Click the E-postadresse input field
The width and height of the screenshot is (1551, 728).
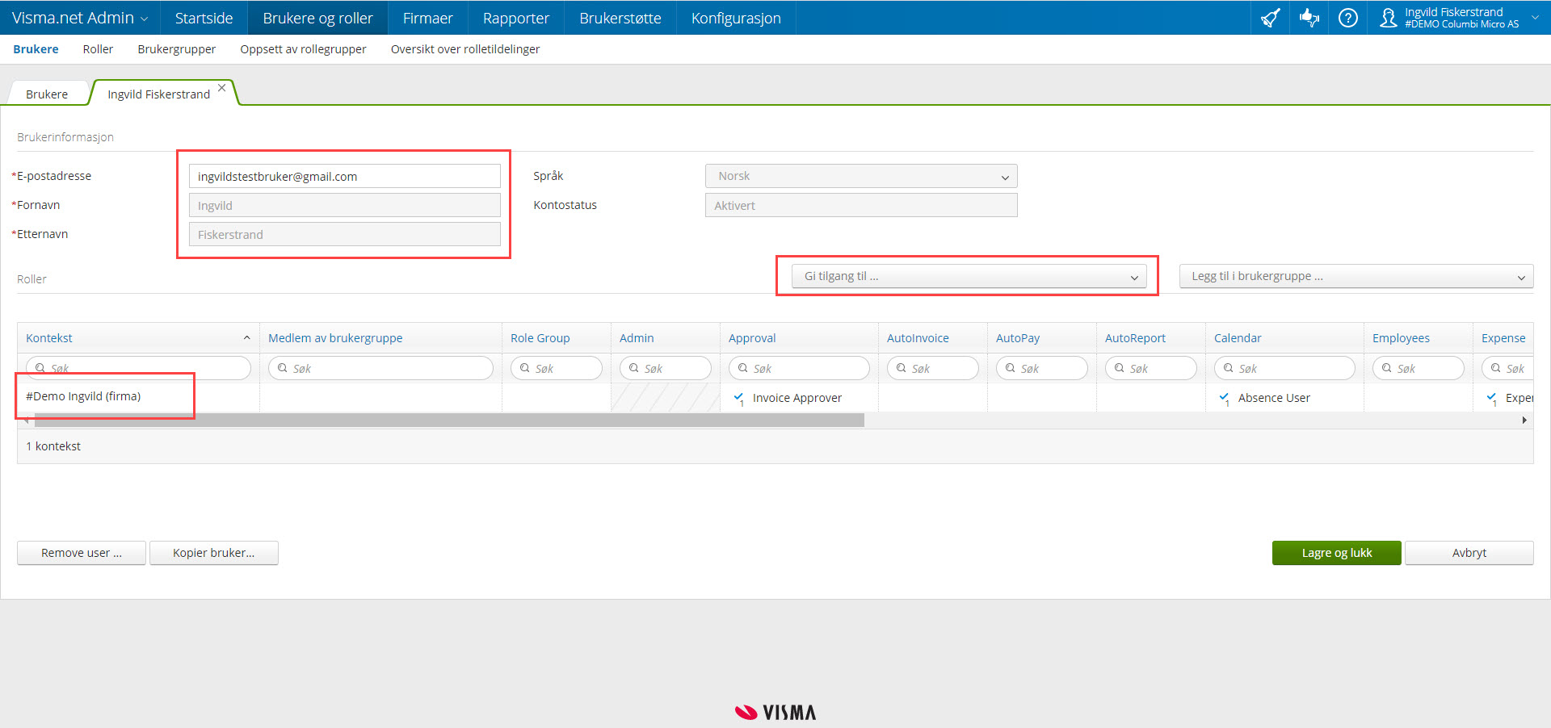pyautogui.click(x=345, y=176)
